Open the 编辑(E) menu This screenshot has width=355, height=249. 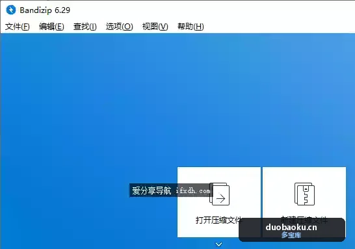click(51, 27)
